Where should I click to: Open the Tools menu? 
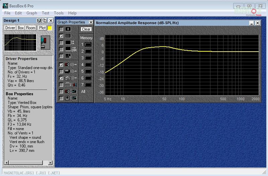pos(59,13)
